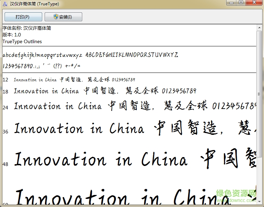Click the vertical scrollbar thumb

click(x=259, y=94)
